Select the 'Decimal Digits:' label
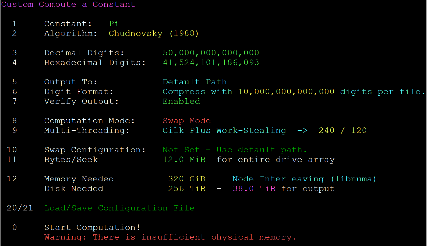The height and width of the screenshot is (246, 427). coord(84,53)
